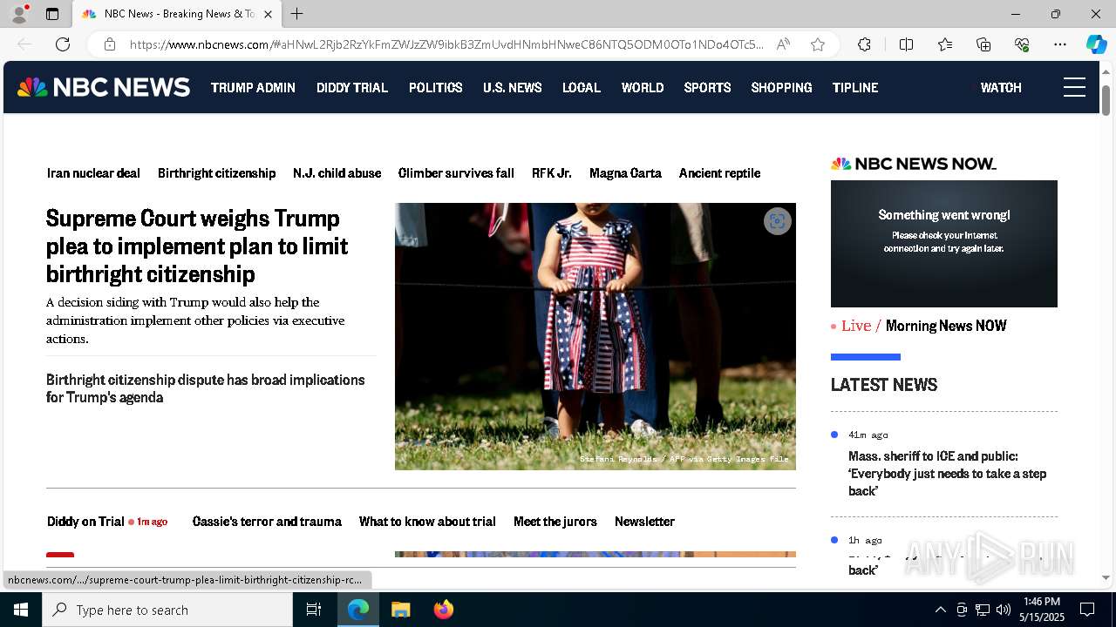Open What to know about trial
The height and width of the screenshot is (627, 1116).
[427, 522]
